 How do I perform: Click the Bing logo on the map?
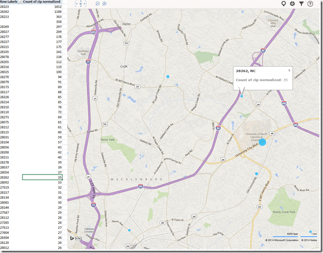point(77,237)
